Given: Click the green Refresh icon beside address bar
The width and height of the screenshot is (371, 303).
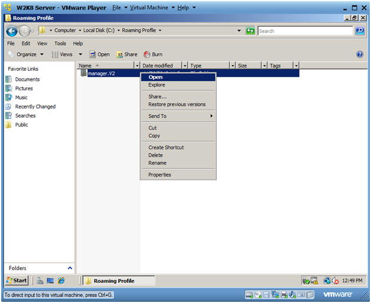Looking at the screenshot, I should tap(250, 31).
